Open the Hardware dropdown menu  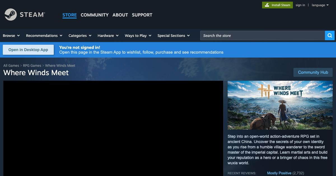pyautogui.click(x=108, y=35)
